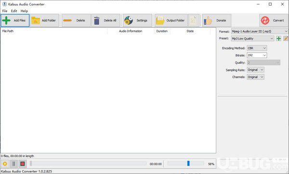The image size is (289, 174).
Task: Click the Add Folder toolbar button
Action: (44, 20)
